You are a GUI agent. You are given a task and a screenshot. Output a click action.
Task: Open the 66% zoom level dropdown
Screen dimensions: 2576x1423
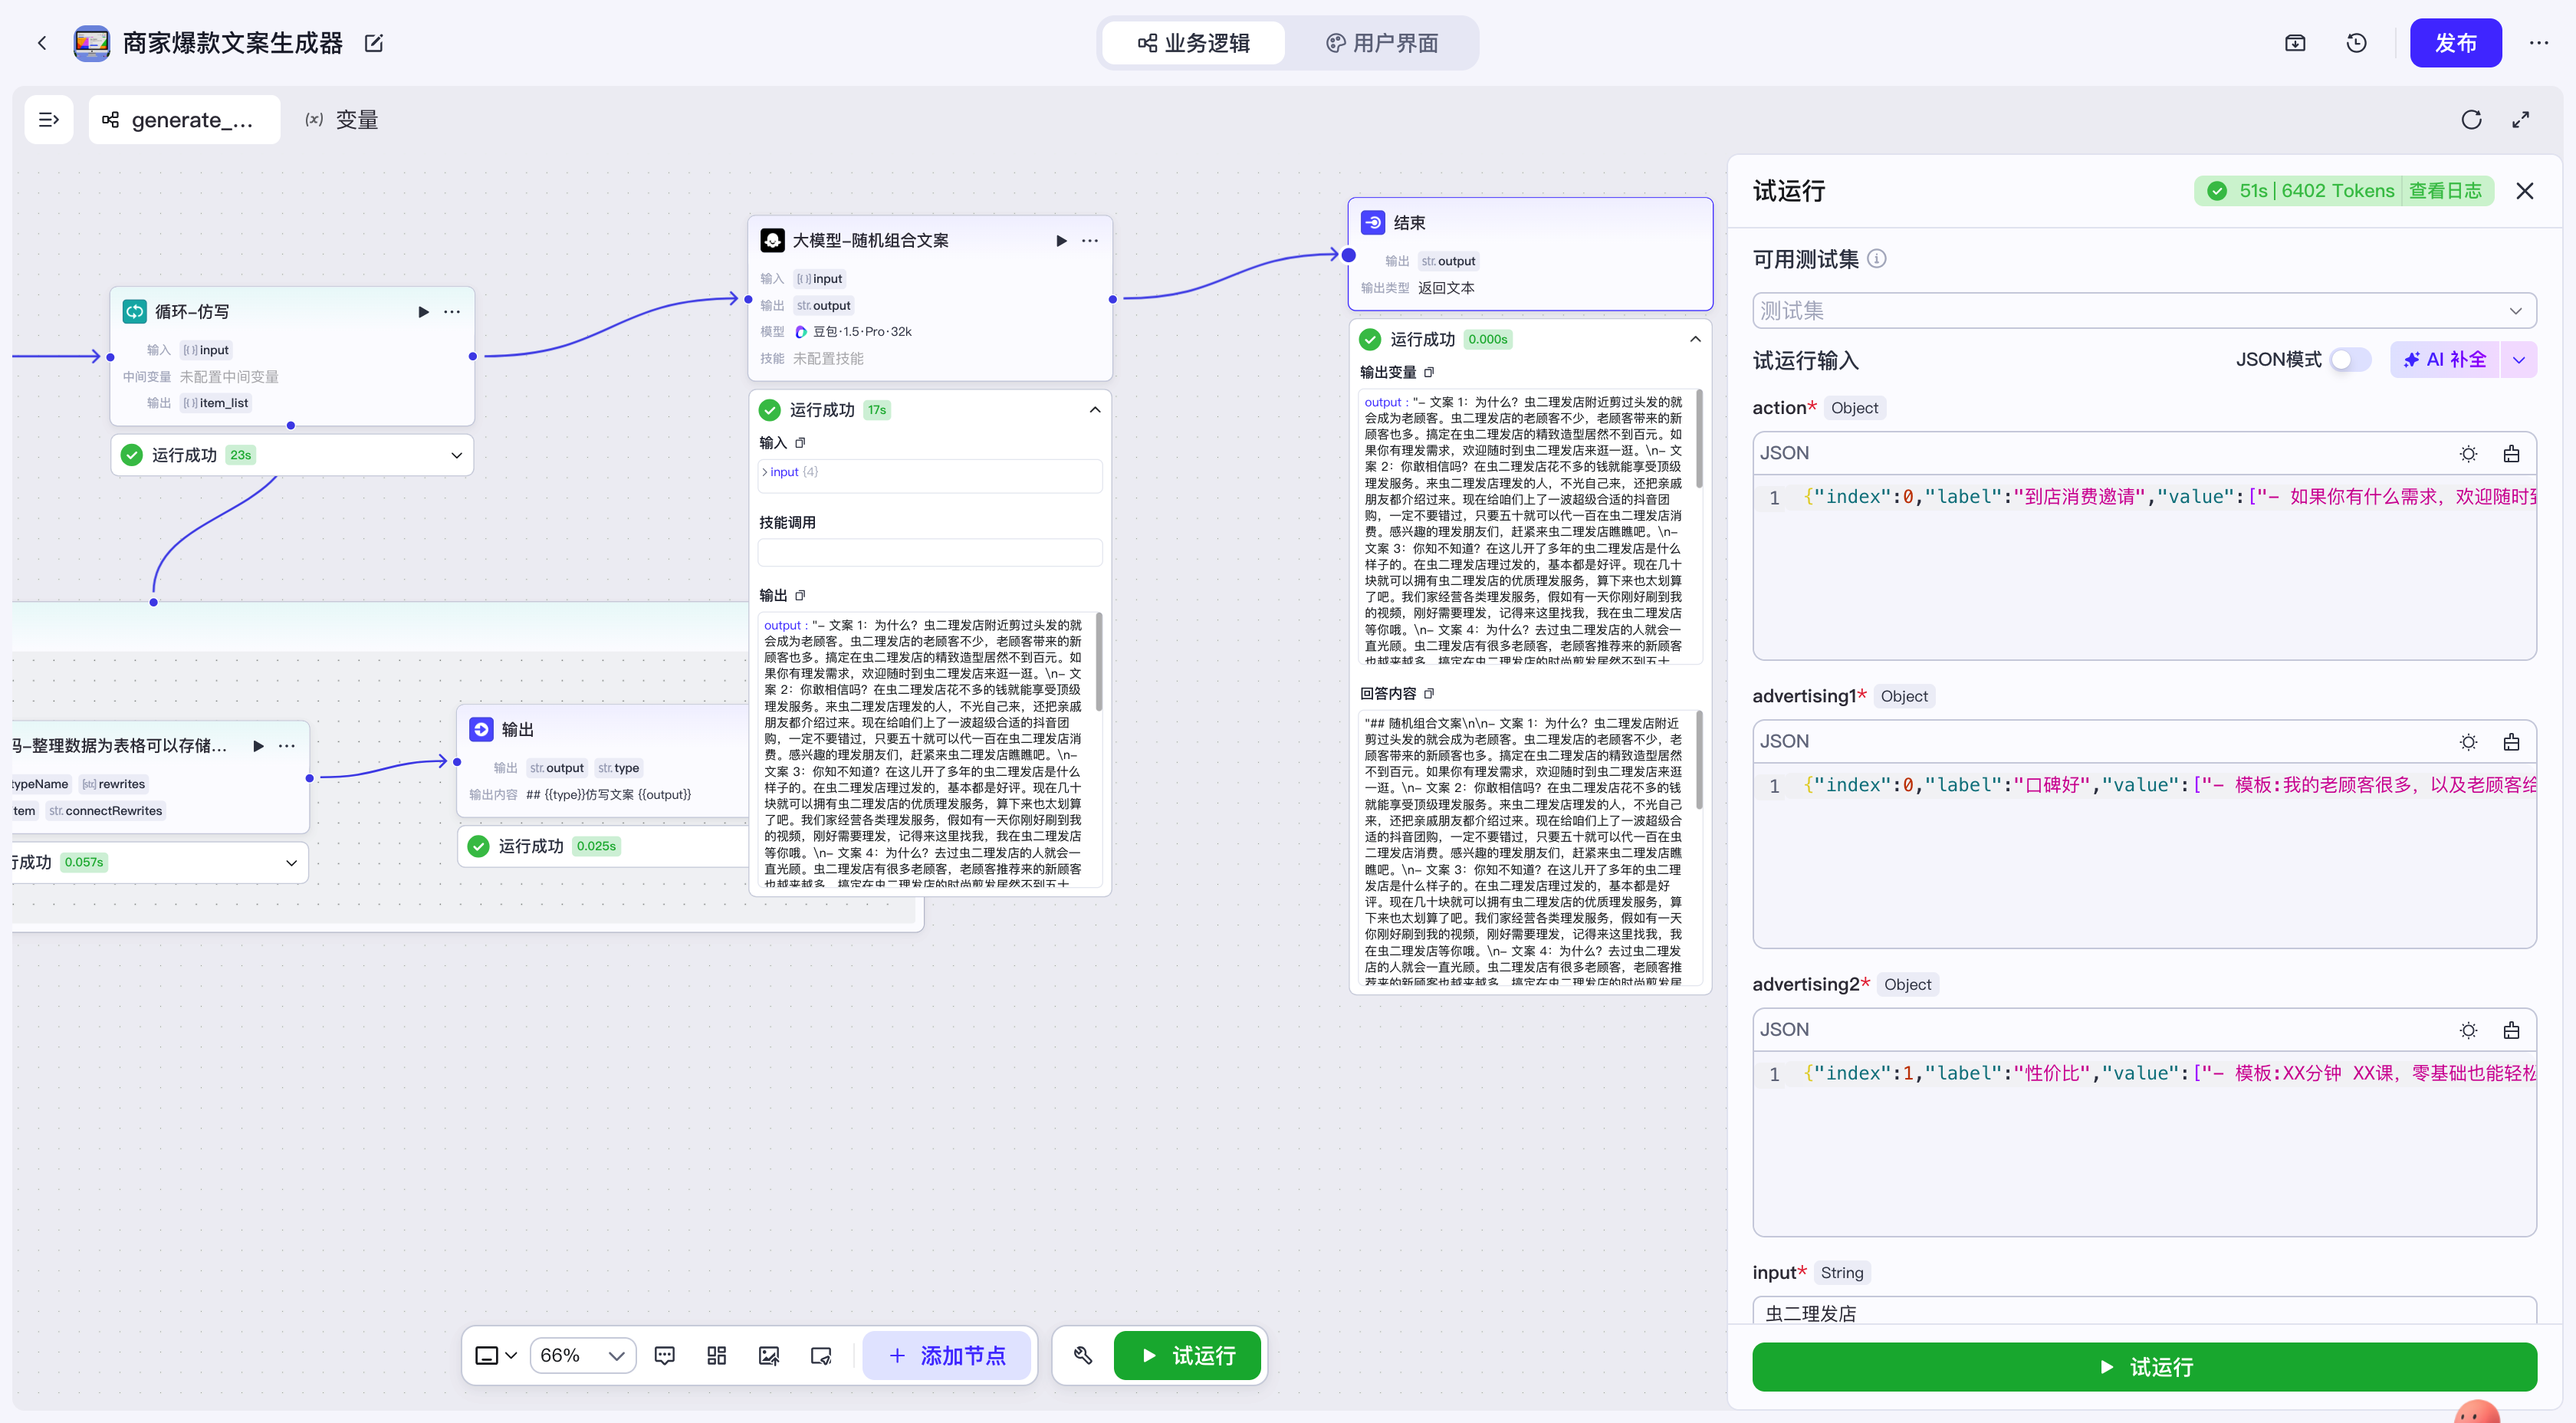pyautogui.click(x=582, y=1355)
